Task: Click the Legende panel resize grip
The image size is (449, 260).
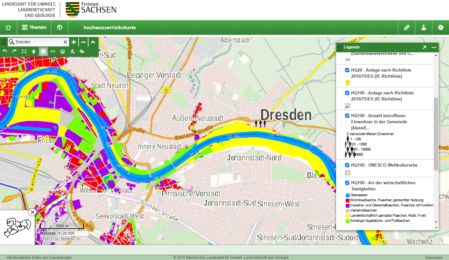Action: 436,228
